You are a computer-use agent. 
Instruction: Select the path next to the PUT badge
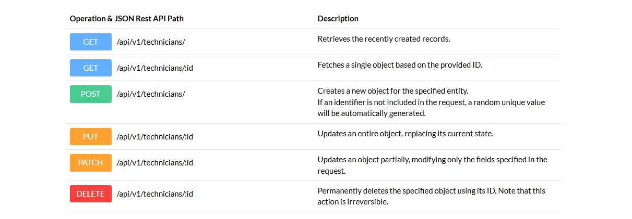pos(155,137)
